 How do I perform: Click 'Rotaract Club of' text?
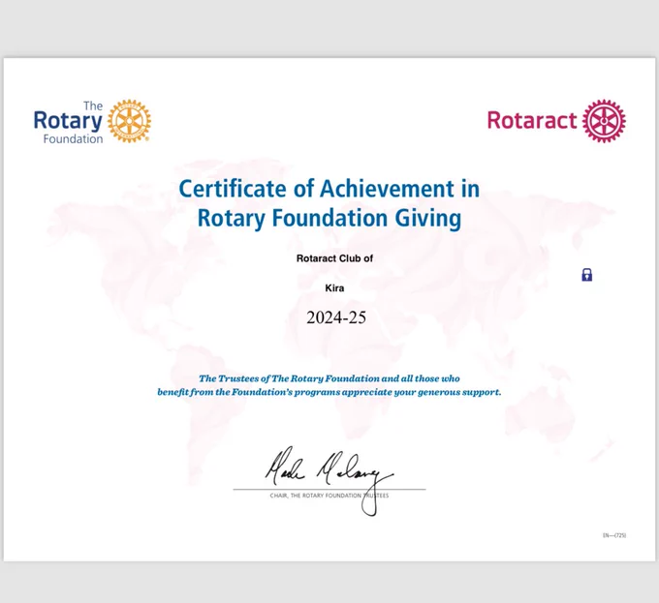tap(334, 258)
